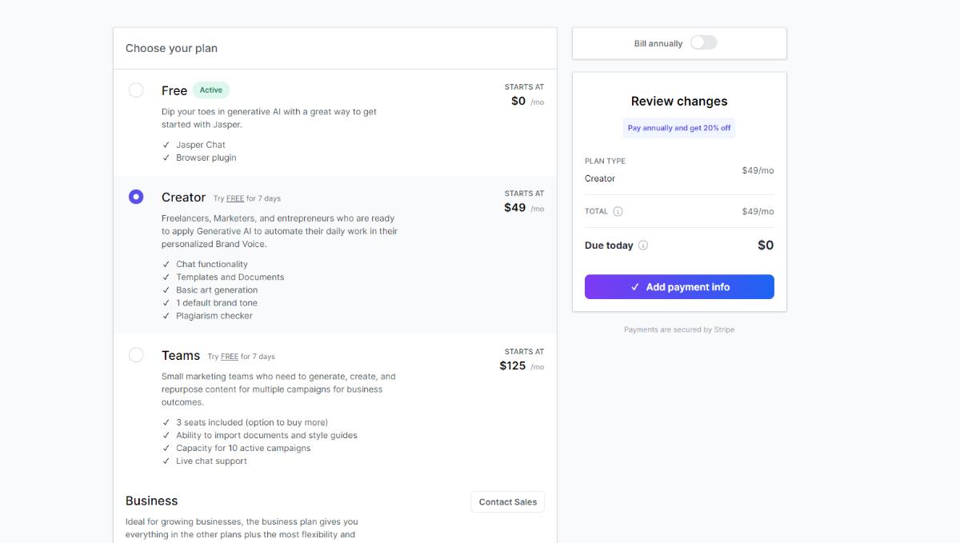Click Capacity for 10 active campaigns
Image resolution: width=960 pixels, height=543 pixels.
(243, 448)
